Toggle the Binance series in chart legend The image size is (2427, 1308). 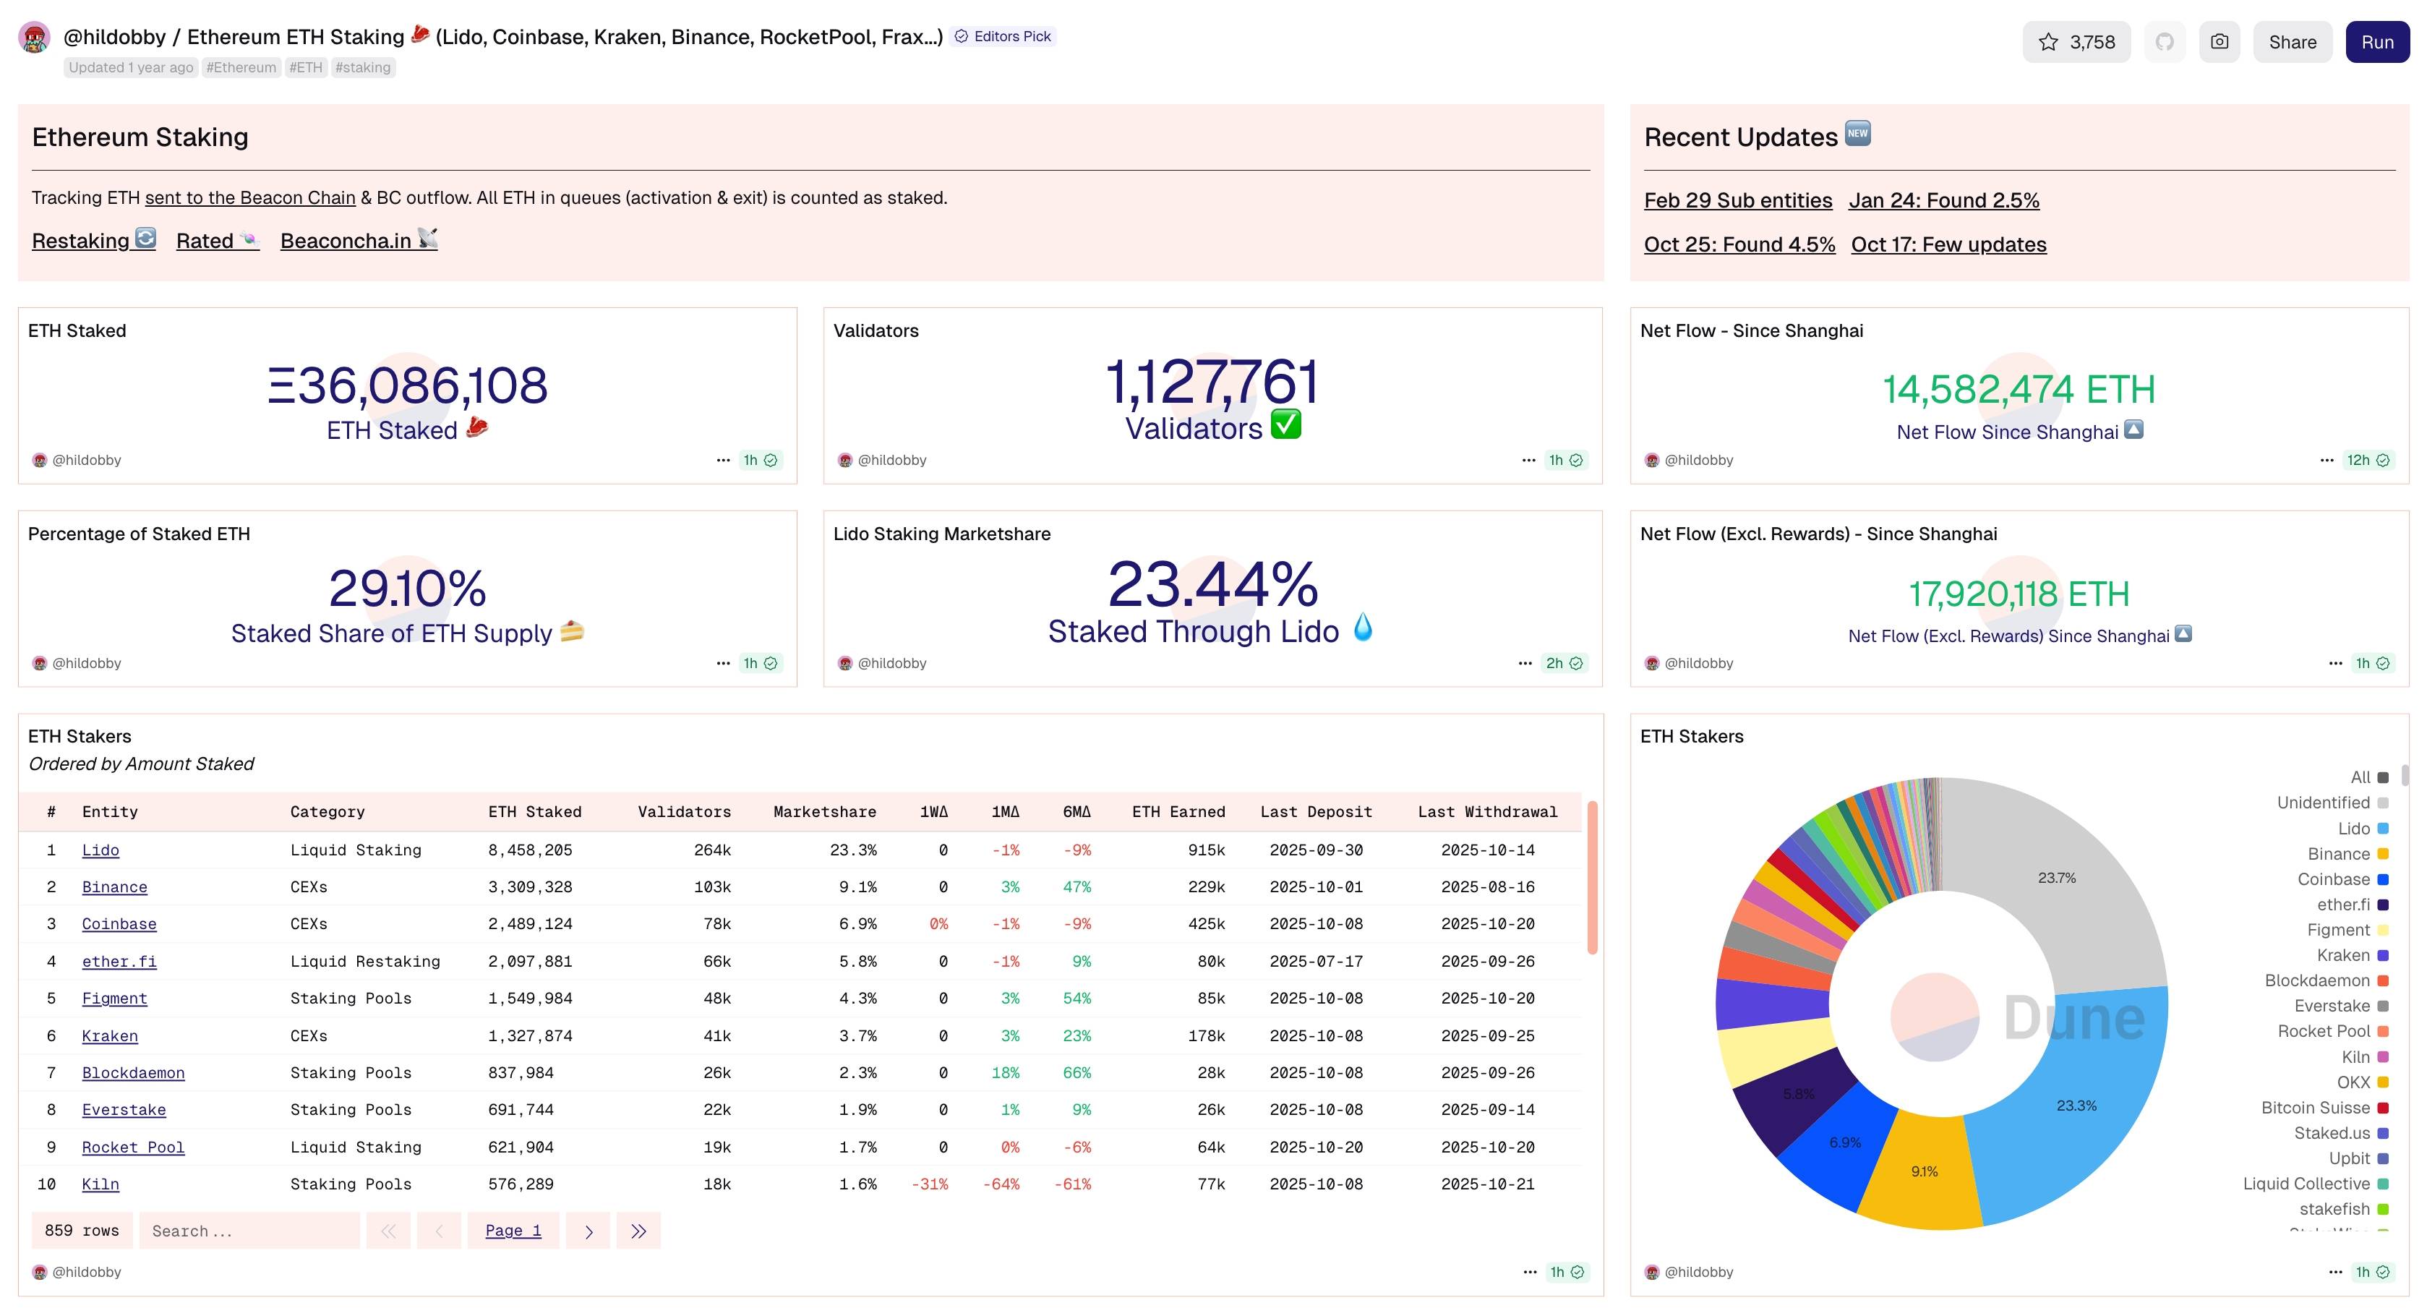click(2339, 854)
